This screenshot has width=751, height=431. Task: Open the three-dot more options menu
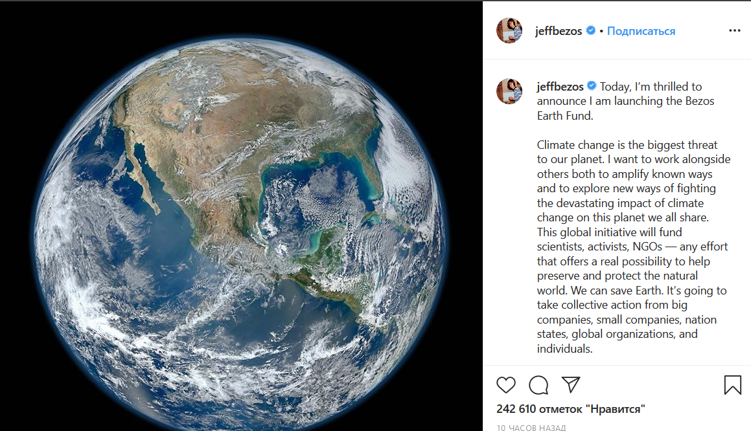click(734, 30)
